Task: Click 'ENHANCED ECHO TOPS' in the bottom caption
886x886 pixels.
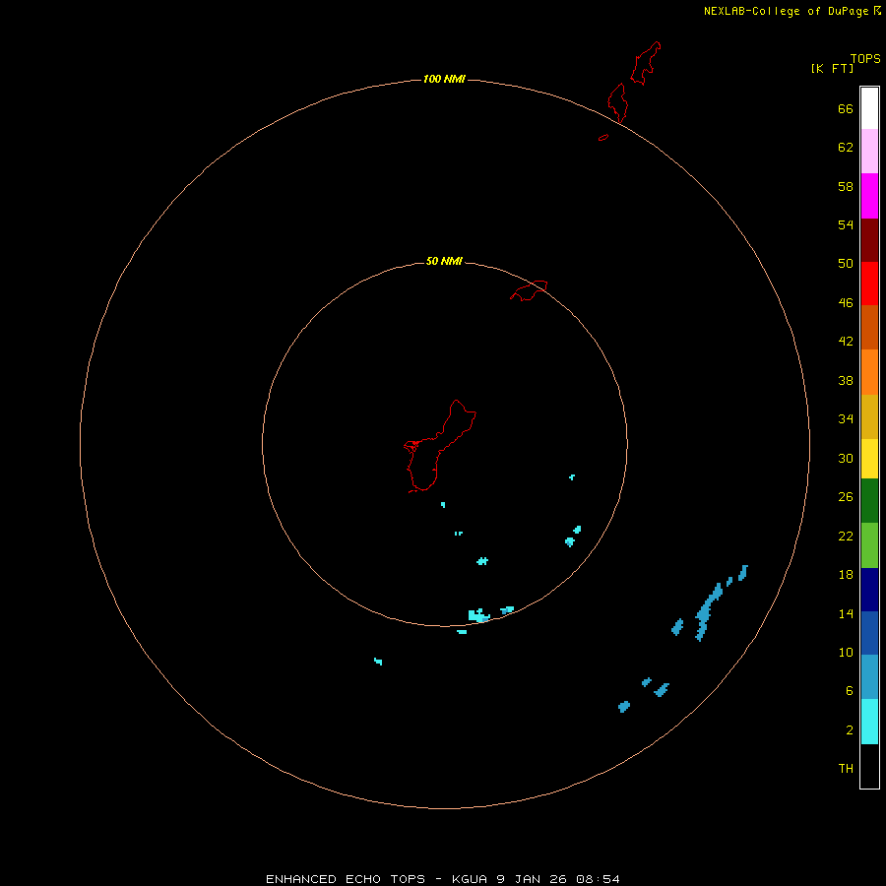Action: pos(346,879)
